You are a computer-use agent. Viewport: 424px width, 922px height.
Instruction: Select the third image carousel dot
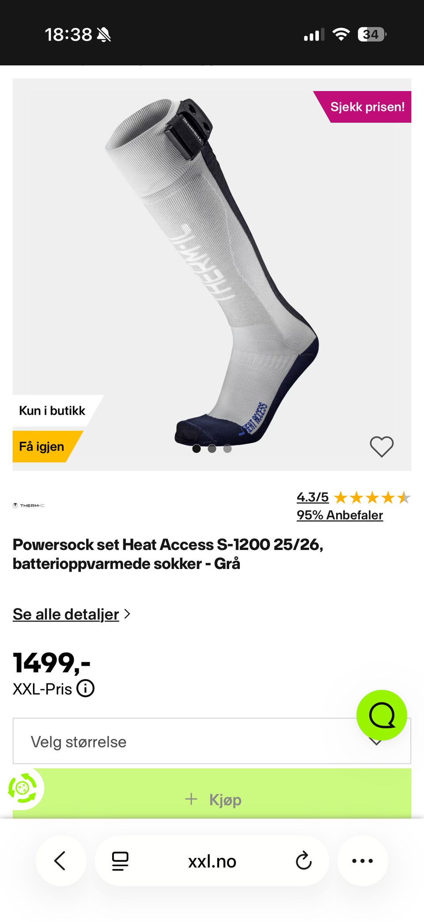[227, 449]
